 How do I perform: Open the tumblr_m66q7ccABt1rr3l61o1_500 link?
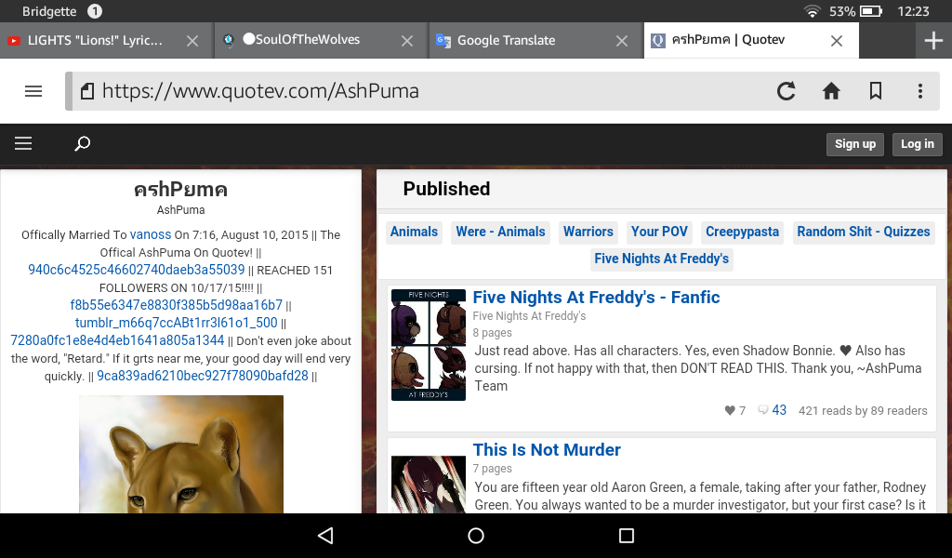176,323
